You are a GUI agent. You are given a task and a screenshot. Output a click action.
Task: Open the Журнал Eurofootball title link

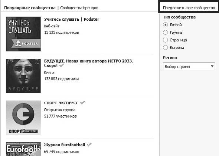point(65,145)
